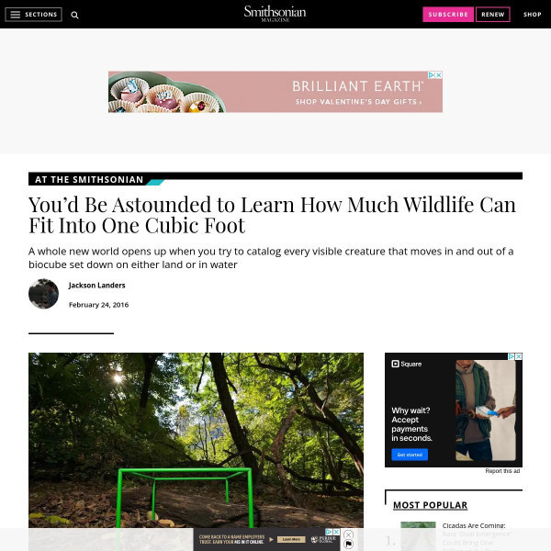
Task: Click the AdChoices icon on Brilliant Earth ad
Action: click(432, 75)
